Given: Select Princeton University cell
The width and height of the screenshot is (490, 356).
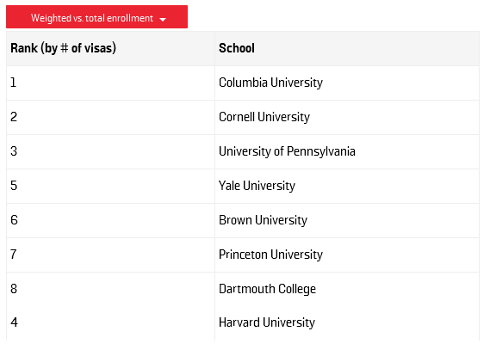Looking at the screenshot, I should tap(347, 255).
